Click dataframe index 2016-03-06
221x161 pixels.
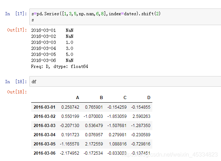[x=45, y=153]
